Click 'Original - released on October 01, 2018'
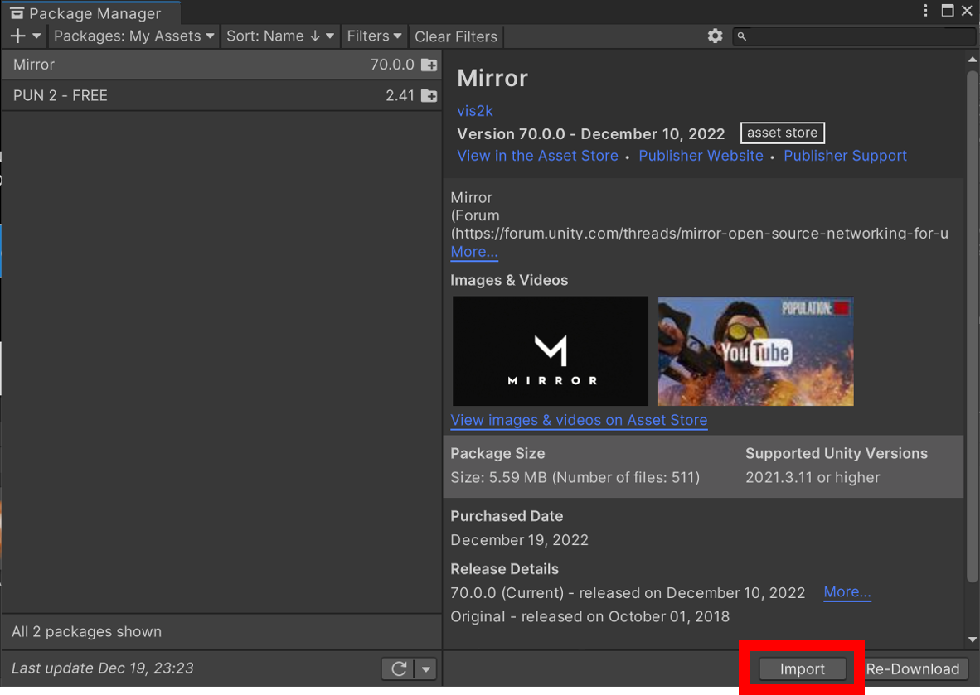 [x=590, y=616]
